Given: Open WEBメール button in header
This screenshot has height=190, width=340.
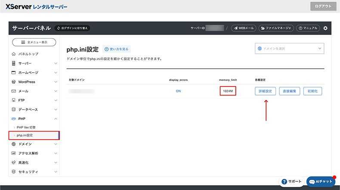Looking at the screenshot, I should [x=244, y=28].
